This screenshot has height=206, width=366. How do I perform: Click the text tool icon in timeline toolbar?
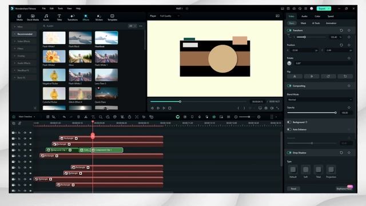(x=93, y=117)
